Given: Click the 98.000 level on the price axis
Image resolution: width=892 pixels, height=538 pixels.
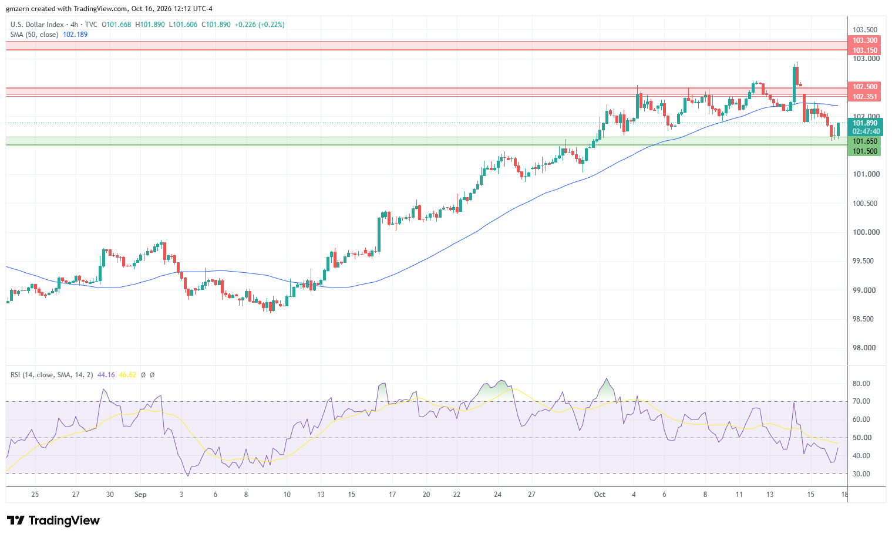Looking at the screenshot, I should 866,348.
